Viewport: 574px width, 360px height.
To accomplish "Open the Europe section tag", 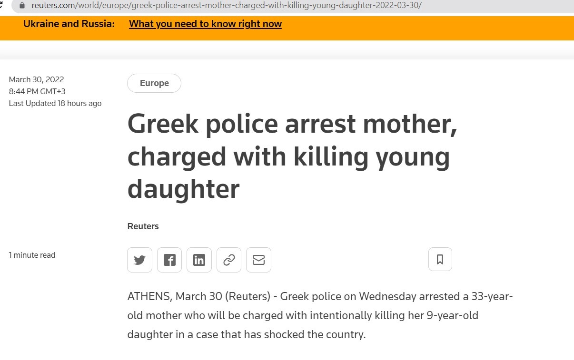I will point(154,83).
